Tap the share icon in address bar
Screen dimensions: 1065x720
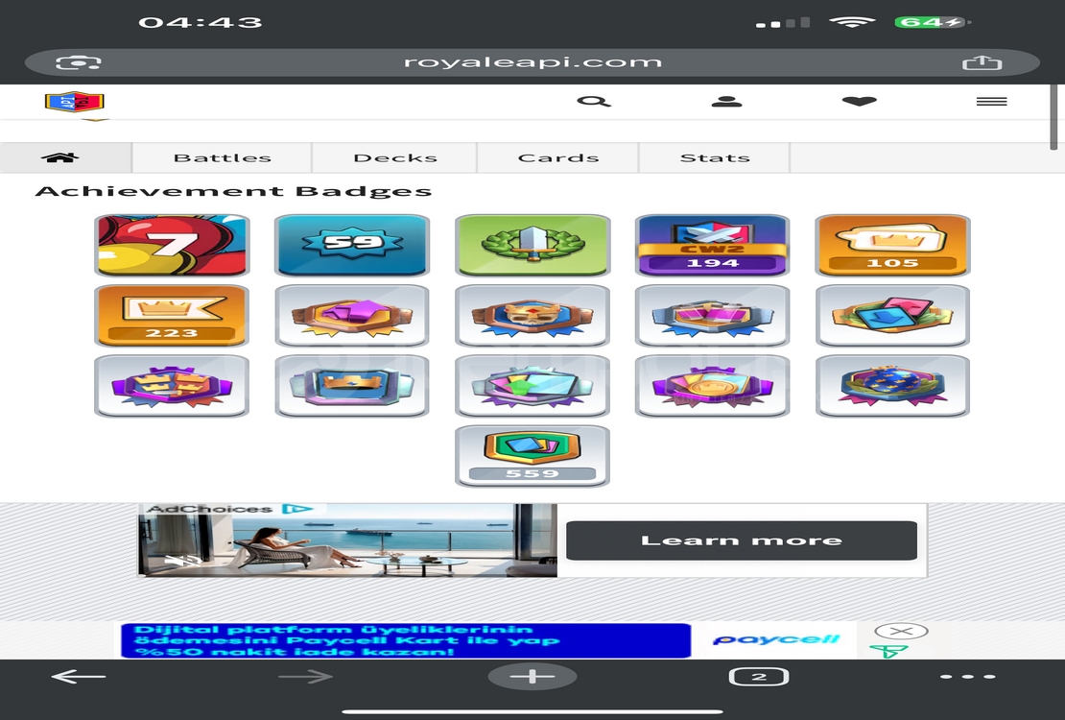tap(982, 62)
